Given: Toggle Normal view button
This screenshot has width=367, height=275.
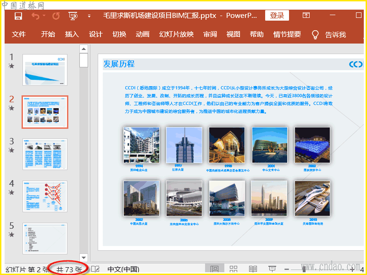Looking at the screenshot, I should click(214, 269).
